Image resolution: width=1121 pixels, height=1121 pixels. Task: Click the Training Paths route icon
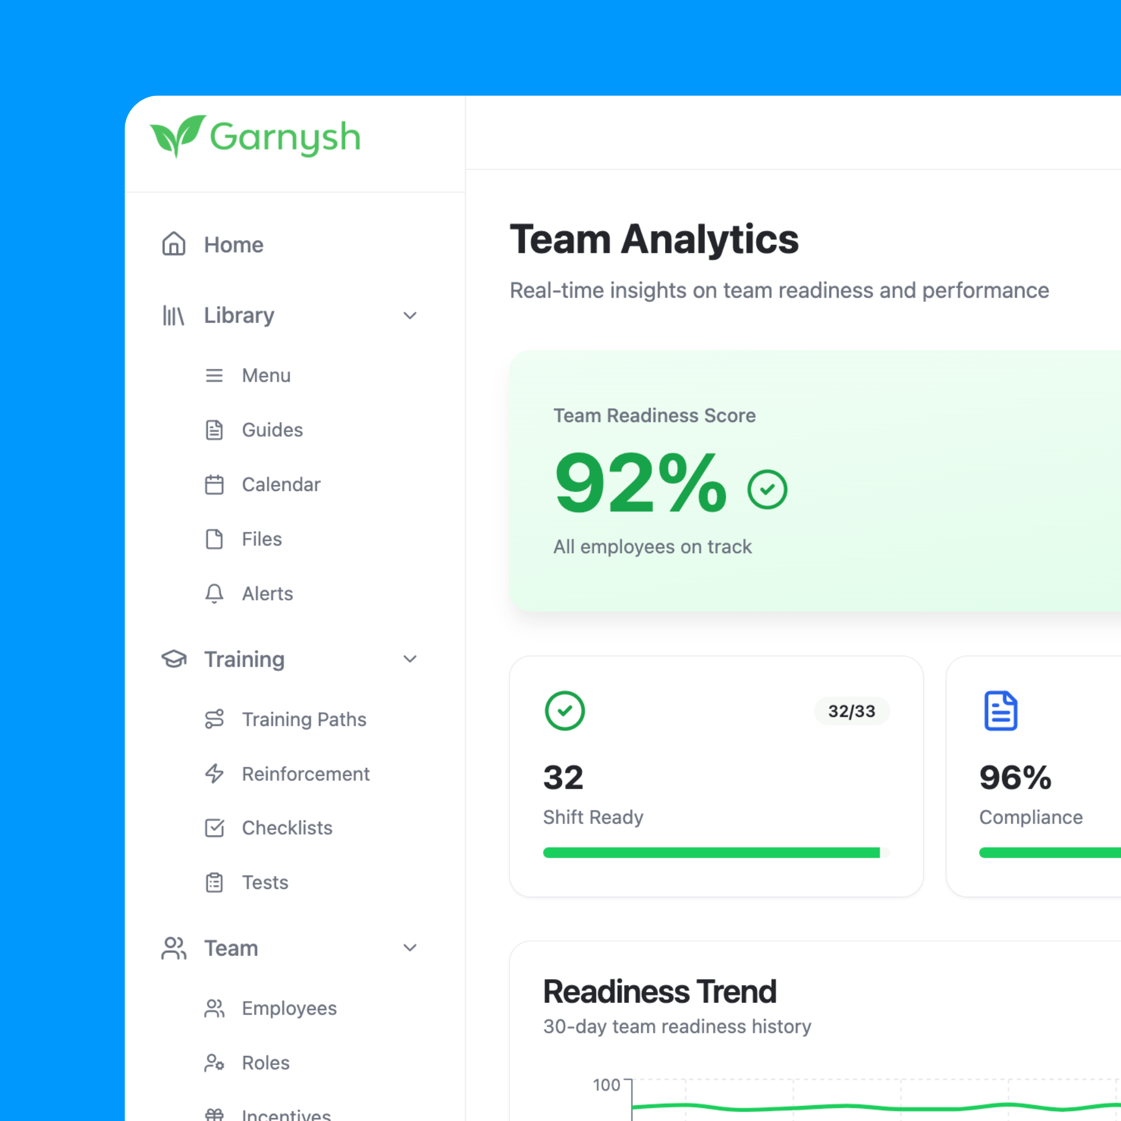click(x=214, y=719)
